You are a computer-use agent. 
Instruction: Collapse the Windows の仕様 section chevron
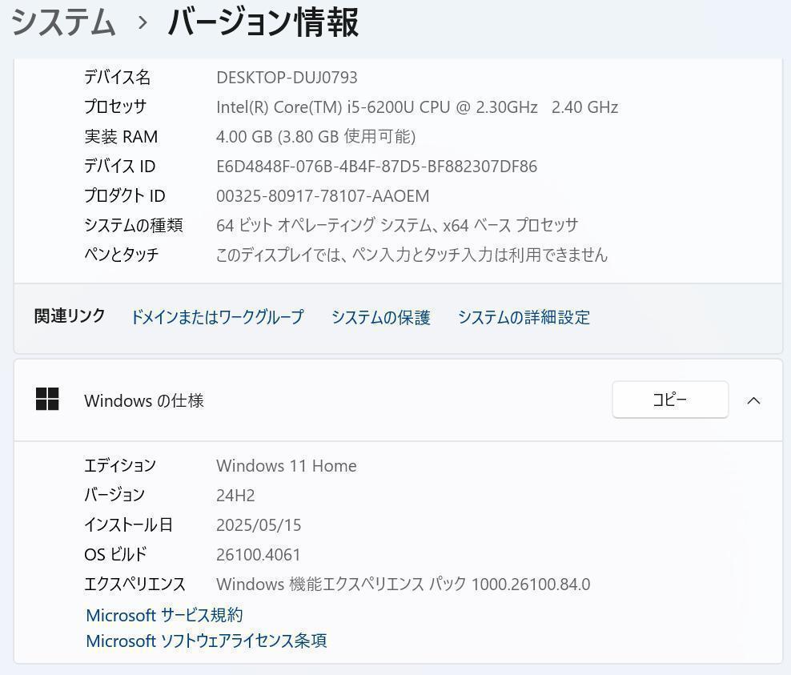click(x=753, y=400)
